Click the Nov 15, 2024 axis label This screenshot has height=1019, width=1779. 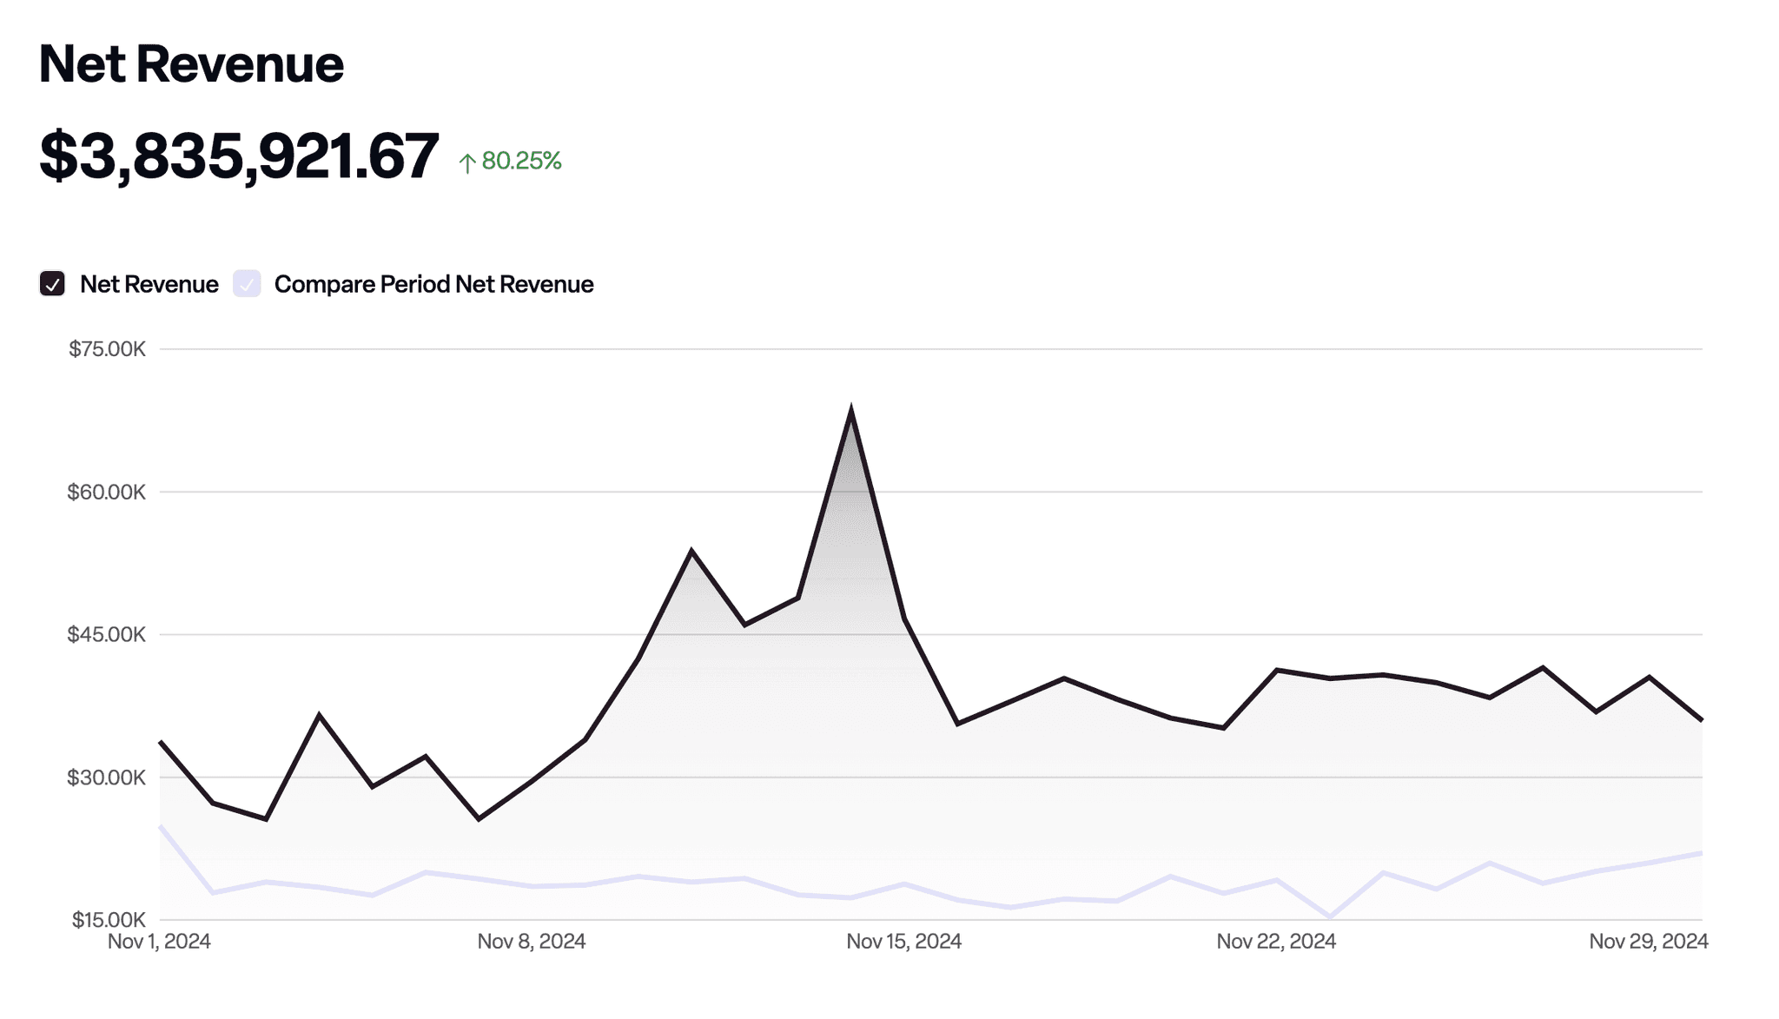click(x=904, y=942)
